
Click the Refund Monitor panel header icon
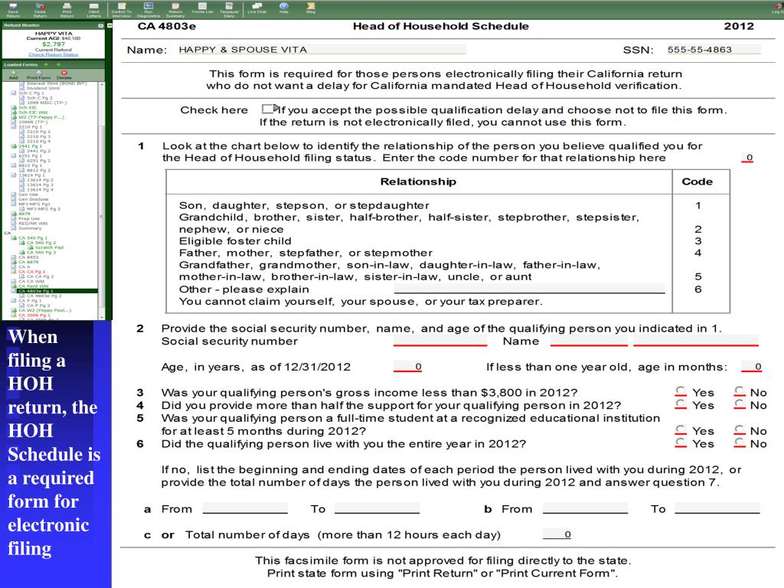100,25
